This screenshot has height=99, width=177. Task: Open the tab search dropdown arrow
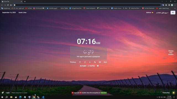(x=162, y=1)
